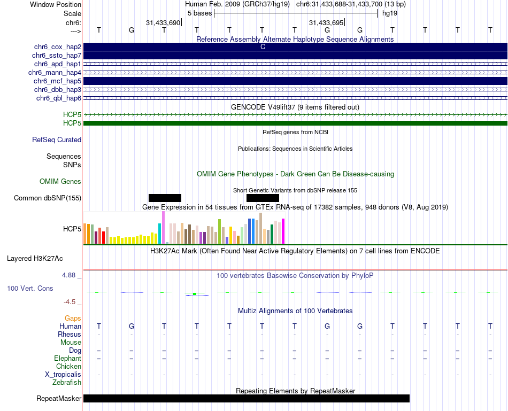The width and height of the screenshot is (508, 411).
Task: Click the GENCODE V49lift37 track title
Action: pos(295,107)
